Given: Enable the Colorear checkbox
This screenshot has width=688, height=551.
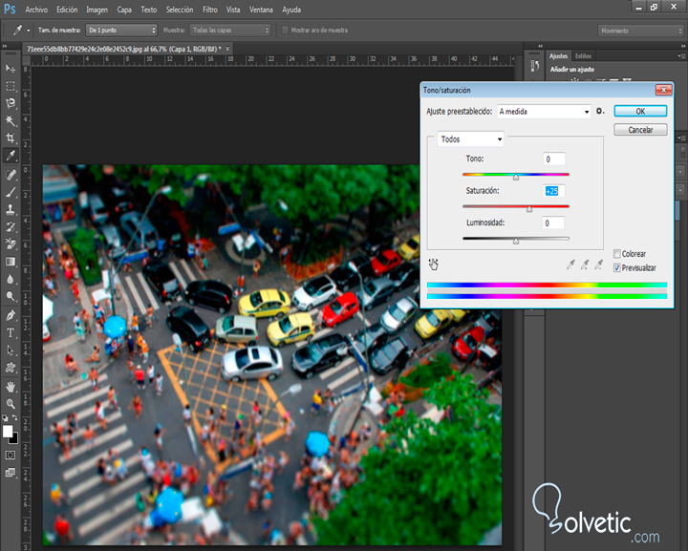Looking at the screenshot, I should pyautogui.click(x=617, y=254).
